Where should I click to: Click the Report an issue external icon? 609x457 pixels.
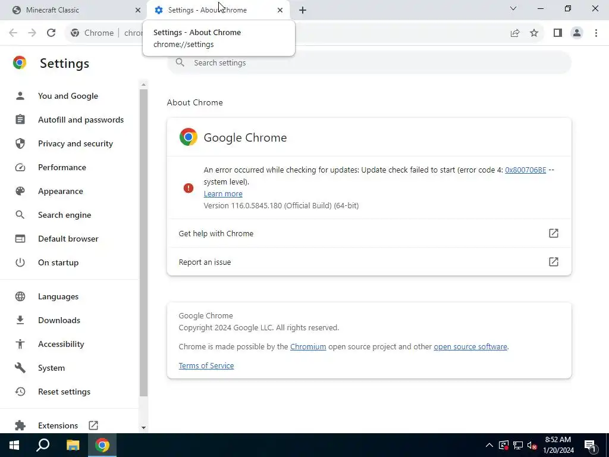tap(554, 262)
